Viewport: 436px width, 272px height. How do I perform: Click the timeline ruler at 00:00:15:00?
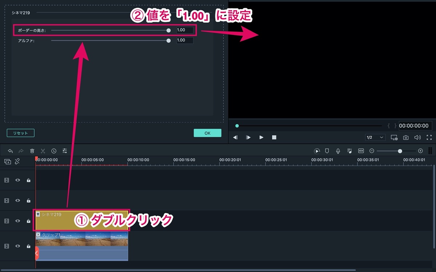(x=185, y=160)
